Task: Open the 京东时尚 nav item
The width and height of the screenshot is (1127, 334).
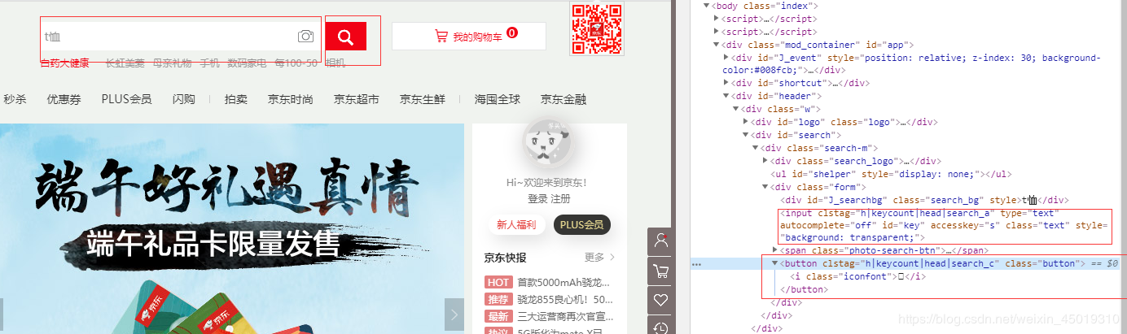Action: click(x=290, y=99)
